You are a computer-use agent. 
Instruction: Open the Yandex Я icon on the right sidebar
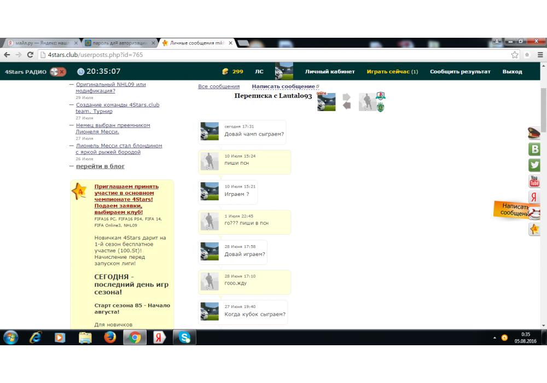tap(534, 197)
